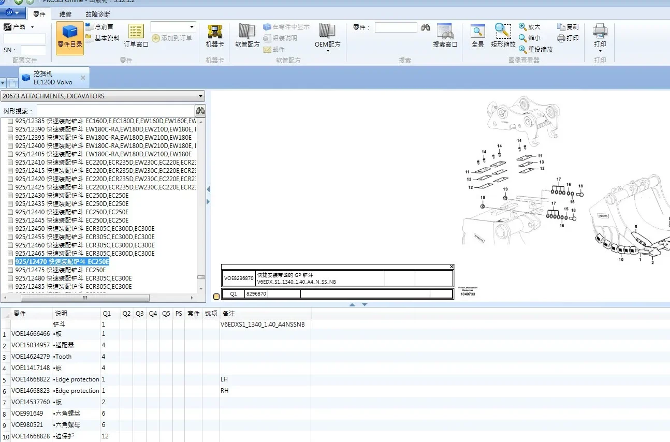Open 基本资料 basic information
This screenshot has height=442, width=670.
coord(103,38)
